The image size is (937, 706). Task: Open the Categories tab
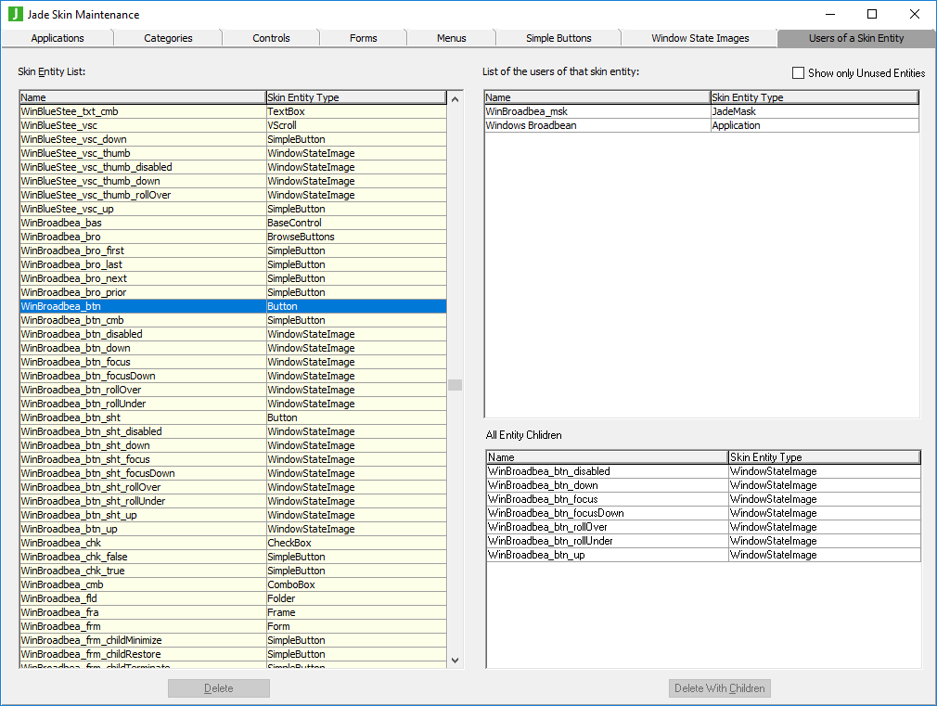168,38
